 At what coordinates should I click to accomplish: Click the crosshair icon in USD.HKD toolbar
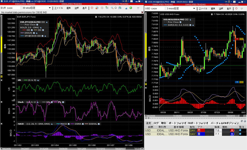click(236, 8)
